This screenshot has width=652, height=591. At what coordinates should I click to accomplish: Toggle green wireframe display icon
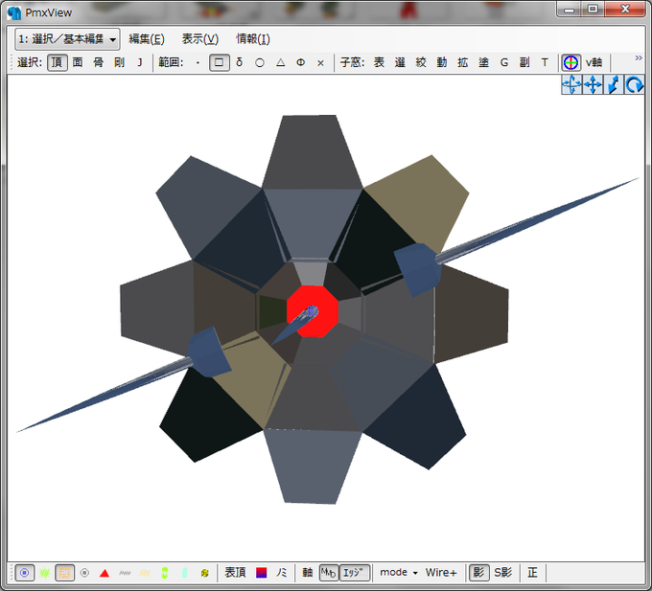(x=44, y=573)
